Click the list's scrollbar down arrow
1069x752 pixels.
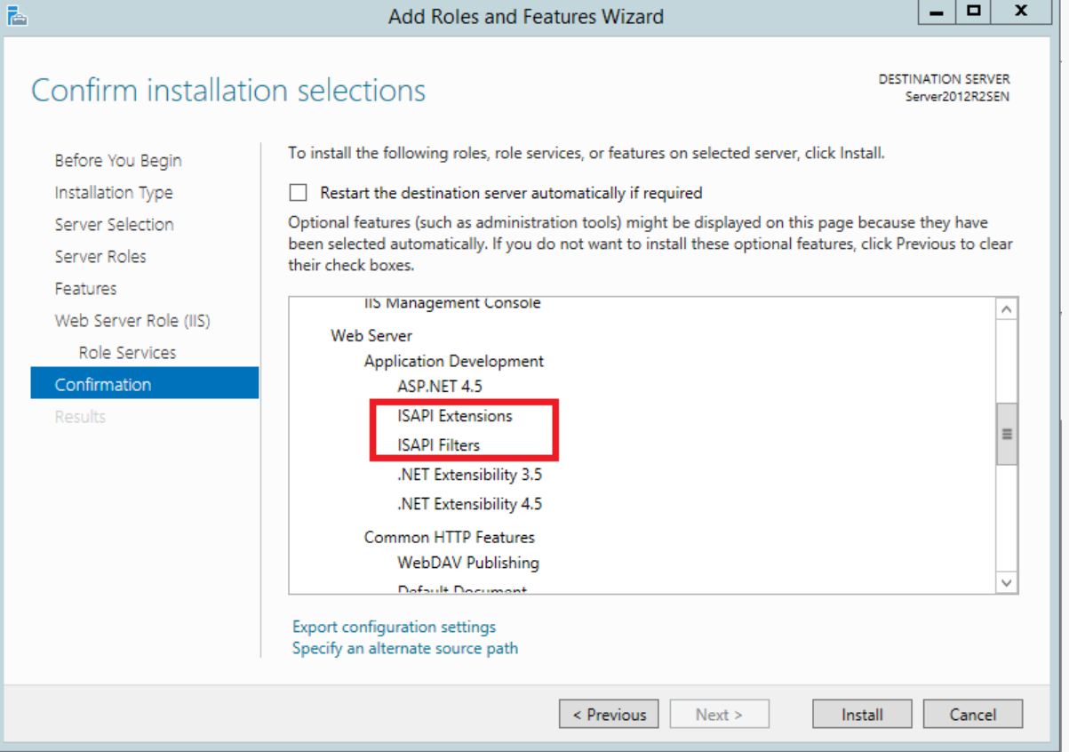pos(1006,582)
